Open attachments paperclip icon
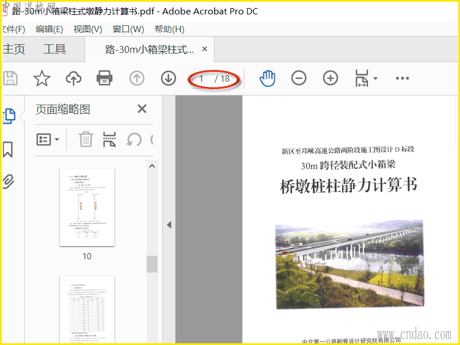Viewport: 460px width, 345px height. (x=8, y=182)
